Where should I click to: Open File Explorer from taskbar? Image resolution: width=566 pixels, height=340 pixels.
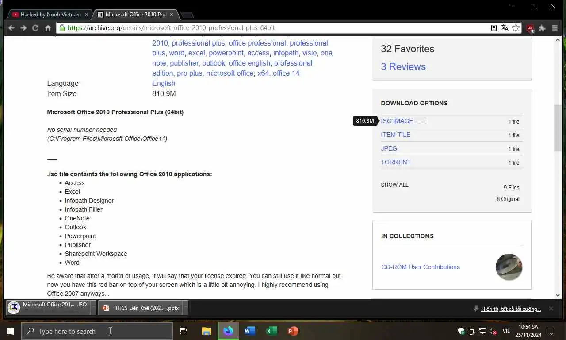tap(206, 331)
